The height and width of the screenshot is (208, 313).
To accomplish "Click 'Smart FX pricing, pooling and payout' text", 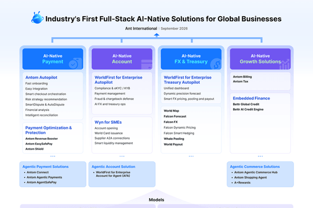I will pyautogui.click(x=189, y=99).
